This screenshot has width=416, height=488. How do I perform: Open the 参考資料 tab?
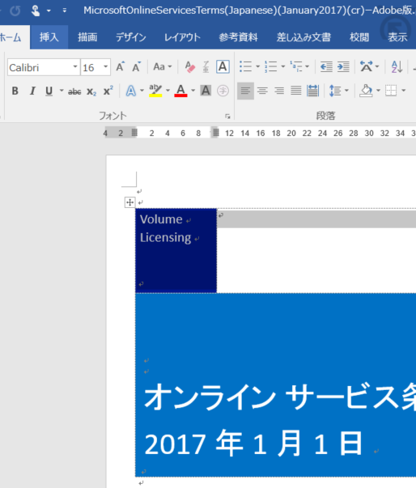[x=238, y=38]
